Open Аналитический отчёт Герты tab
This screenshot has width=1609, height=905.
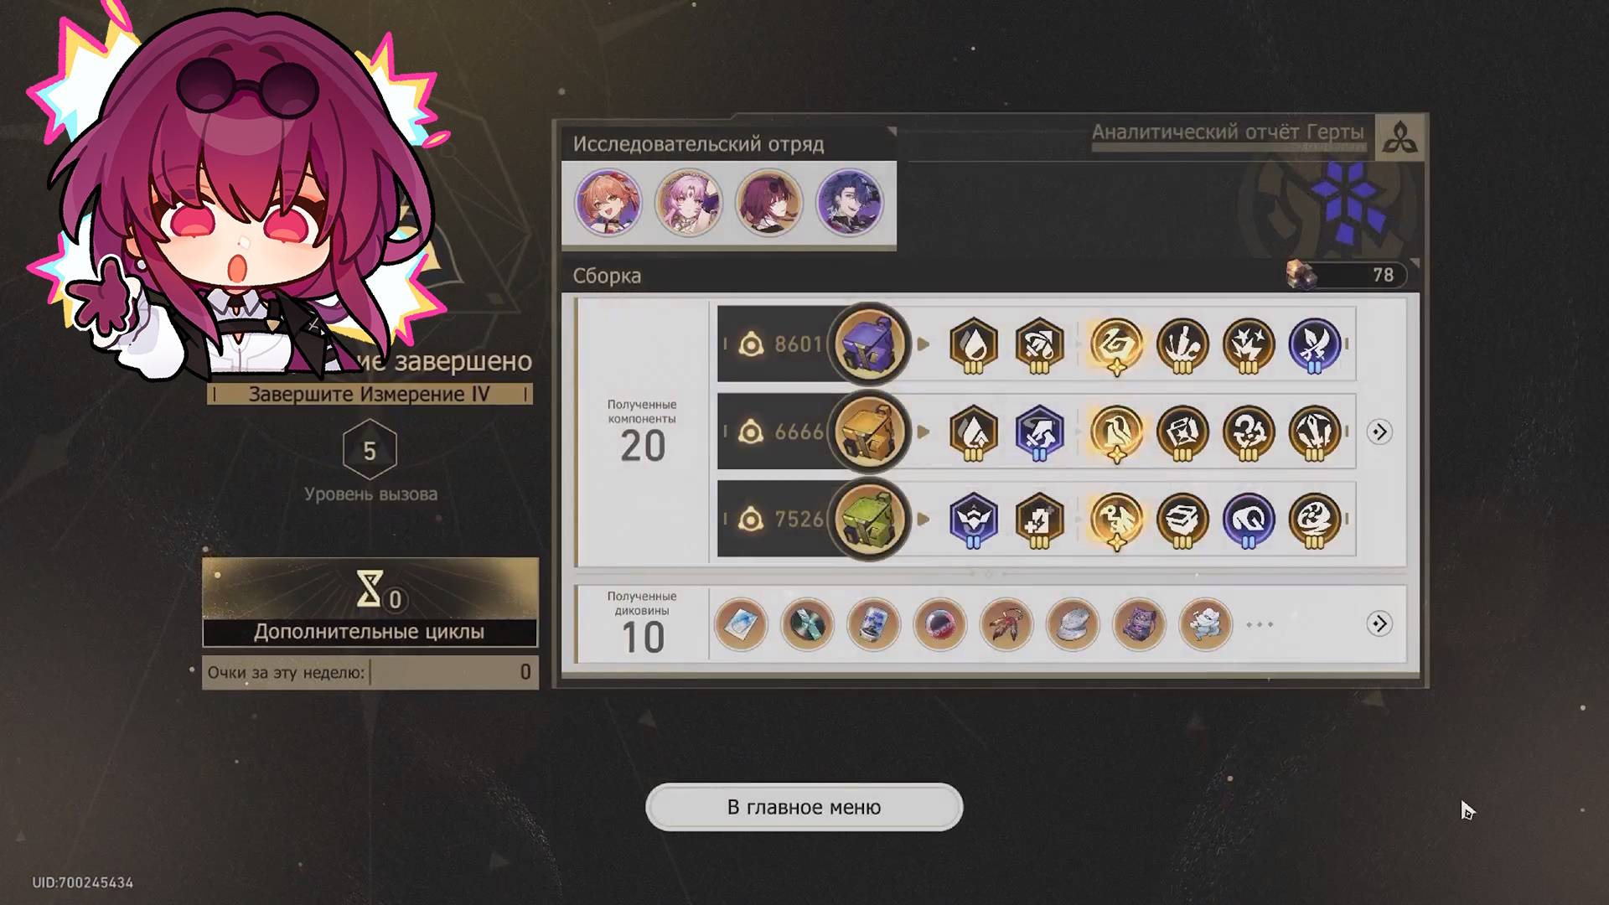point(1228,132)
